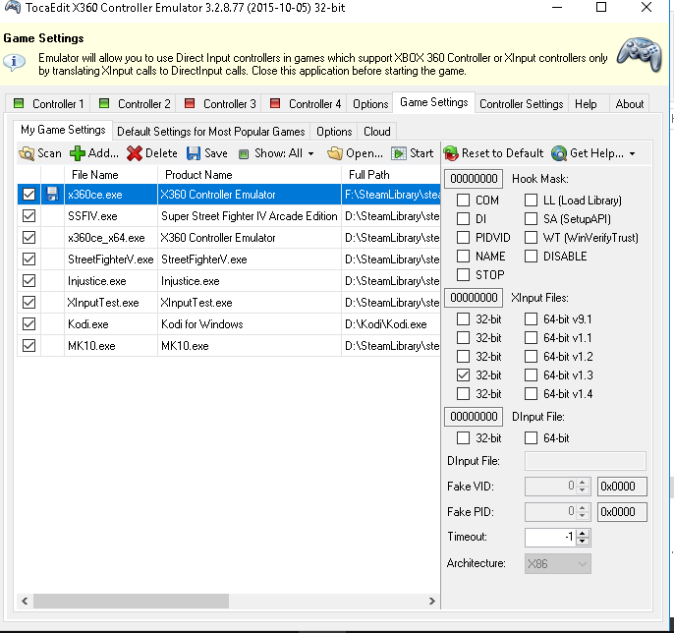Sort by File Name column header
674x633 pixels.
point(111,175)
